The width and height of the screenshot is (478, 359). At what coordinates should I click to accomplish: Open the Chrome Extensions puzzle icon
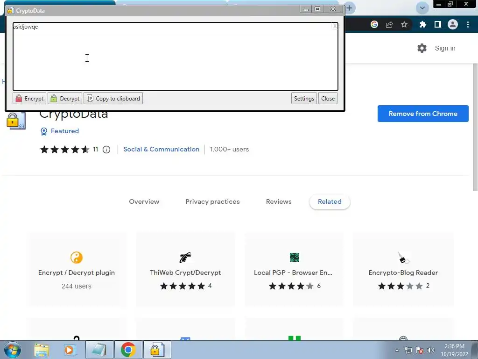pyautogui.click(x=422, y=24)
